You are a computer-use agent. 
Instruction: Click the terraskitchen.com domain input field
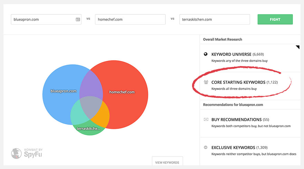(x=215, y=19)
